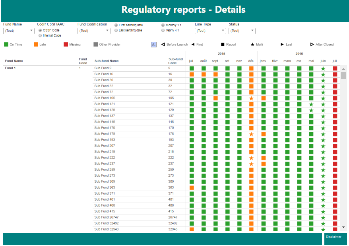Click the scrollbar down arrow of the table
This screenshot has width=349, height=246.
(343, 227)
